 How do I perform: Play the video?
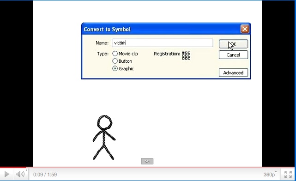7,174
